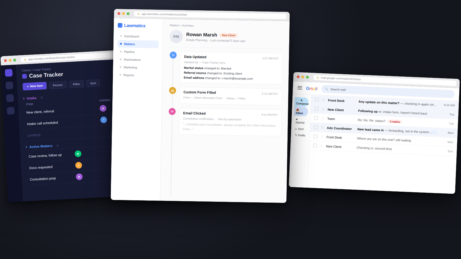
Task: Click the purple Case Tracker board icon
Action: 24,76
